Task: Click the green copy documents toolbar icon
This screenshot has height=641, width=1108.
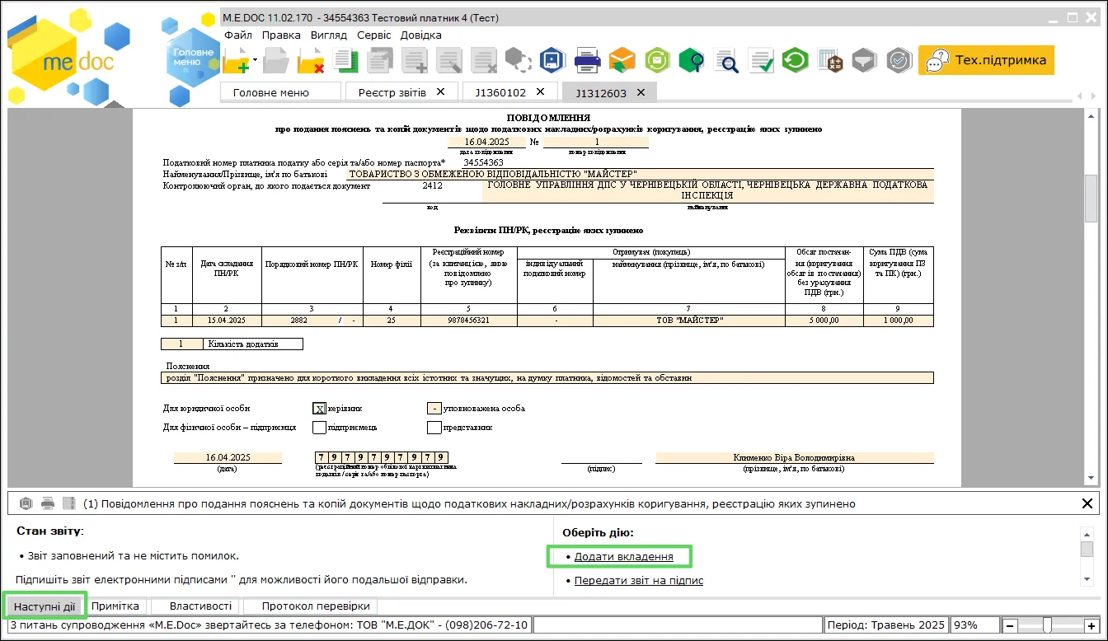Action: (x=345, y=60)
